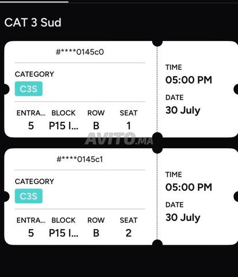Tap ticket number #****0145c0
Screen dimensions: 238x277
pos(80,52)
